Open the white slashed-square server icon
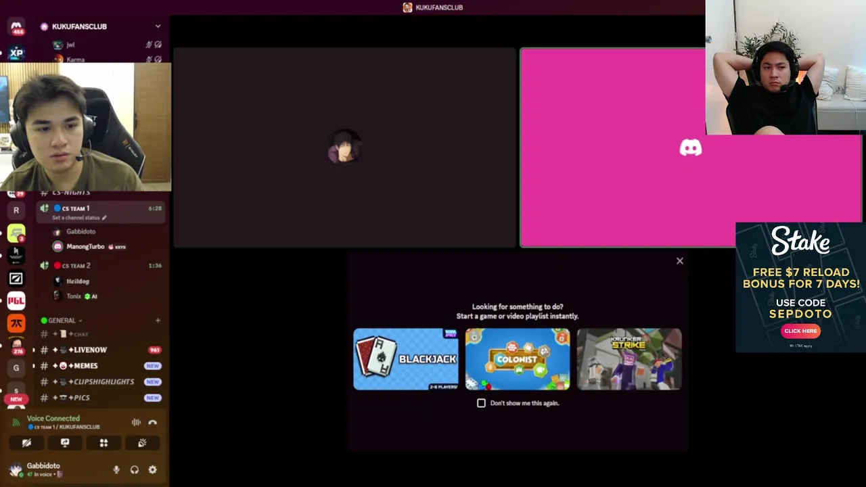Screen dimensions: 866x487 [16, 278]
